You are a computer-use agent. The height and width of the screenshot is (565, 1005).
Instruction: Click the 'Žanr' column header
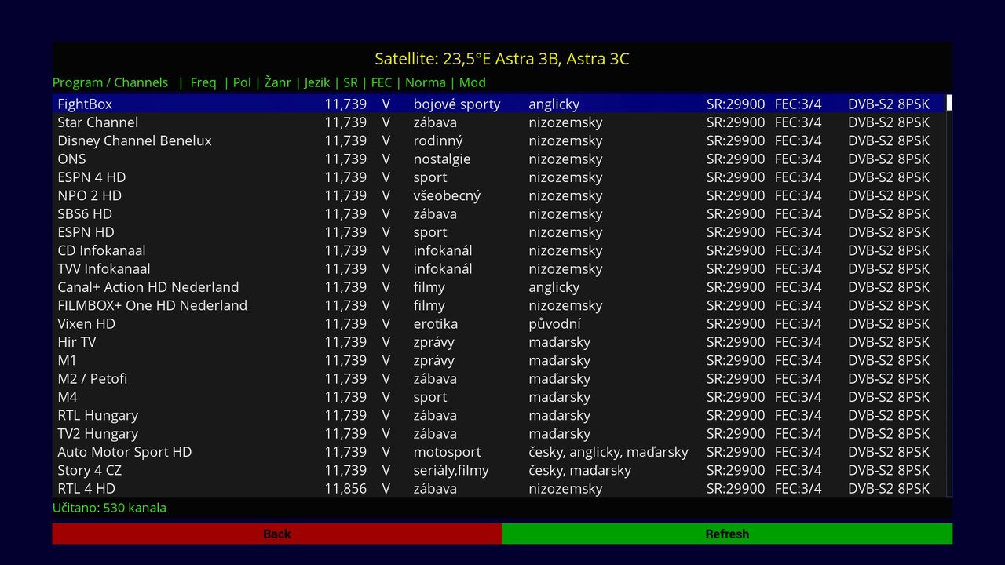[x=277, y=82]
